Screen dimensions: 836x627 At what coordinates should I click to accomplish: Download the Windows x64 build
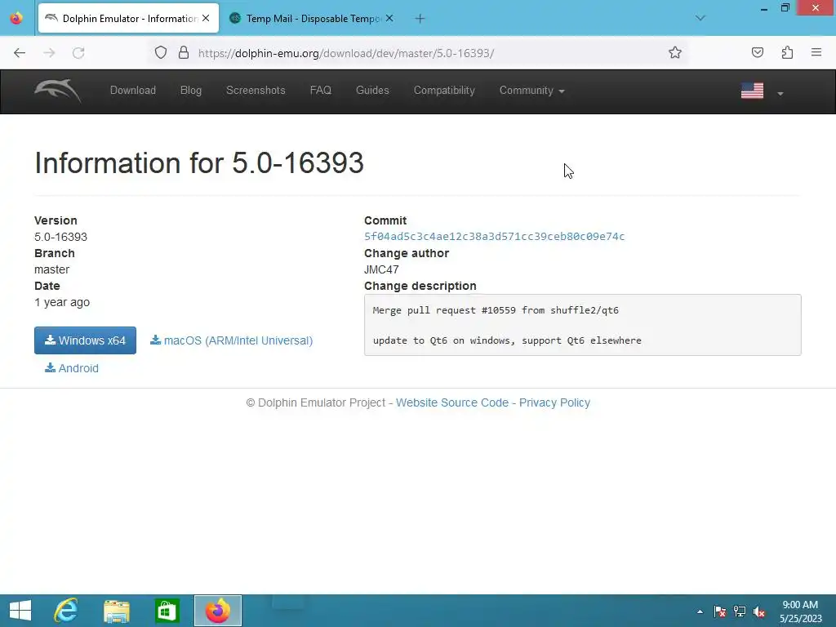click(x=85, y=340)
